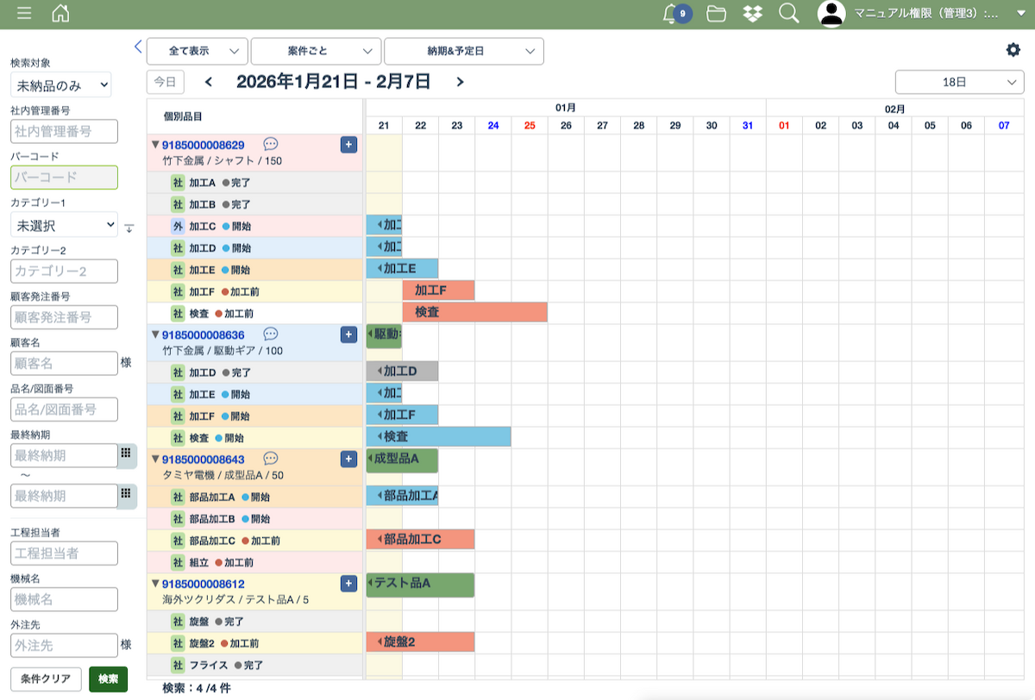The height and width of the screenshot is (700, 1035).
Task: Open the 案件ごと dropdown
Action: point(316,51)
